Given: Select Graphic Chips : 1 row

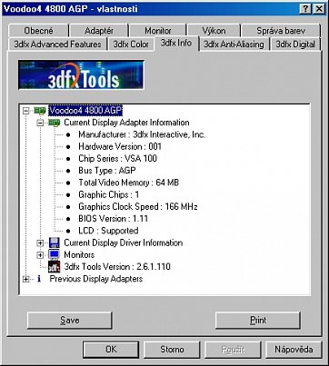Looking at the screenshot, I should 109,194.
